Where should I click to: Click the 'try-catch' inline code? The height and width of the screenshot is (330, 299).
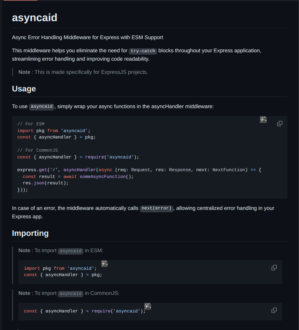pos(143,51)
